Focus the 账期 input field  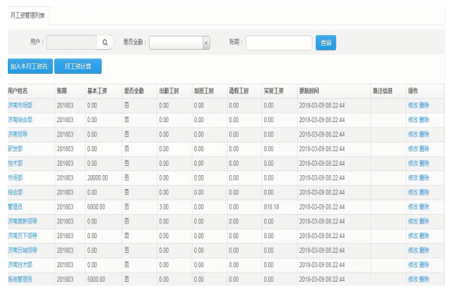point(279,43)
